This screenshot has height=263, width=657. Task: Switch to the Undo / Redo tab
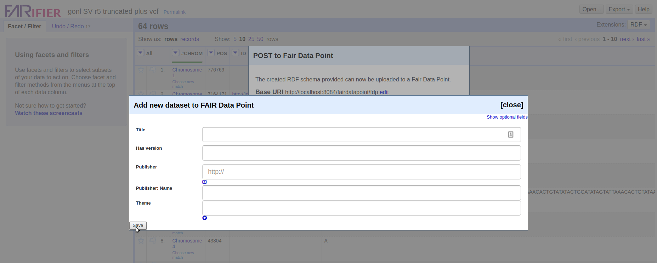click(x=71, y=27)
